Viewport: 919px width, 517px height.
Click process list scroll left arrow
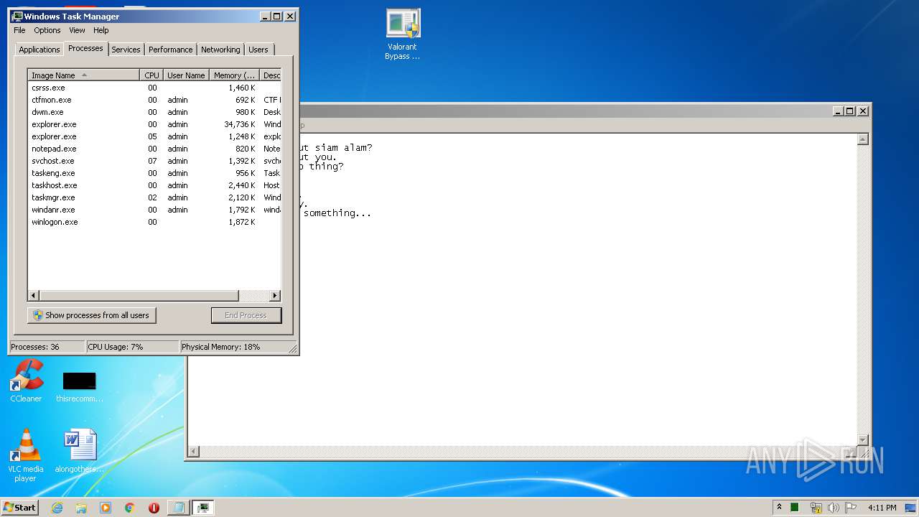coord(34,296)
